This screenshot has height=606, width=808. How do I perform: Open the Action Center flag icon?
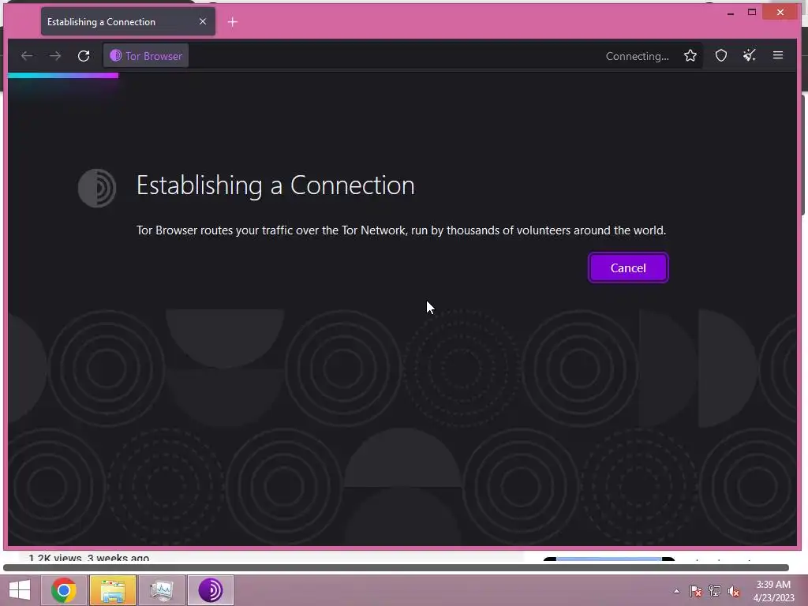pos(696,591)
